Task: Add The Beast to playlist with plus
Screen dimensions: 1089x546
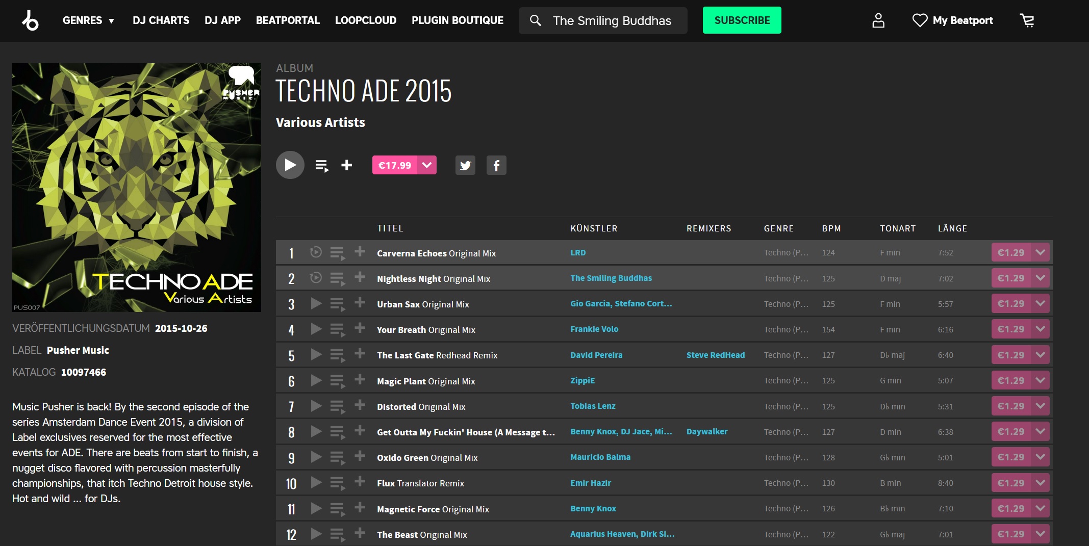Action: (360, 533)
